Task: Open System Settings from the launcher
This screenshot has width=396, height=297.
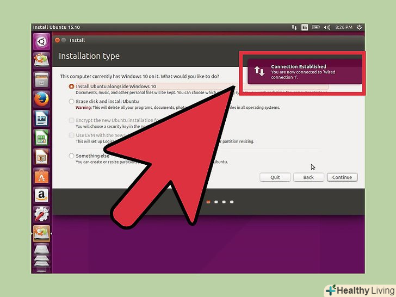Action: [x=42, y=214]
